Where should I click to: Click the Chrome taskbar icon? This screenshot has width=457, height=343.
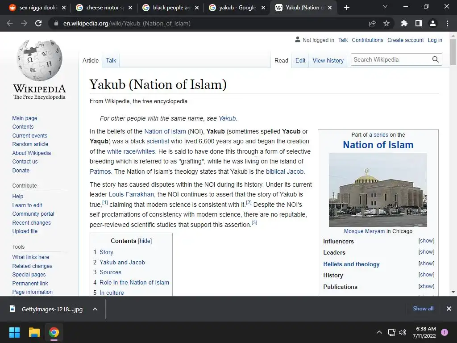coord(54,332)
